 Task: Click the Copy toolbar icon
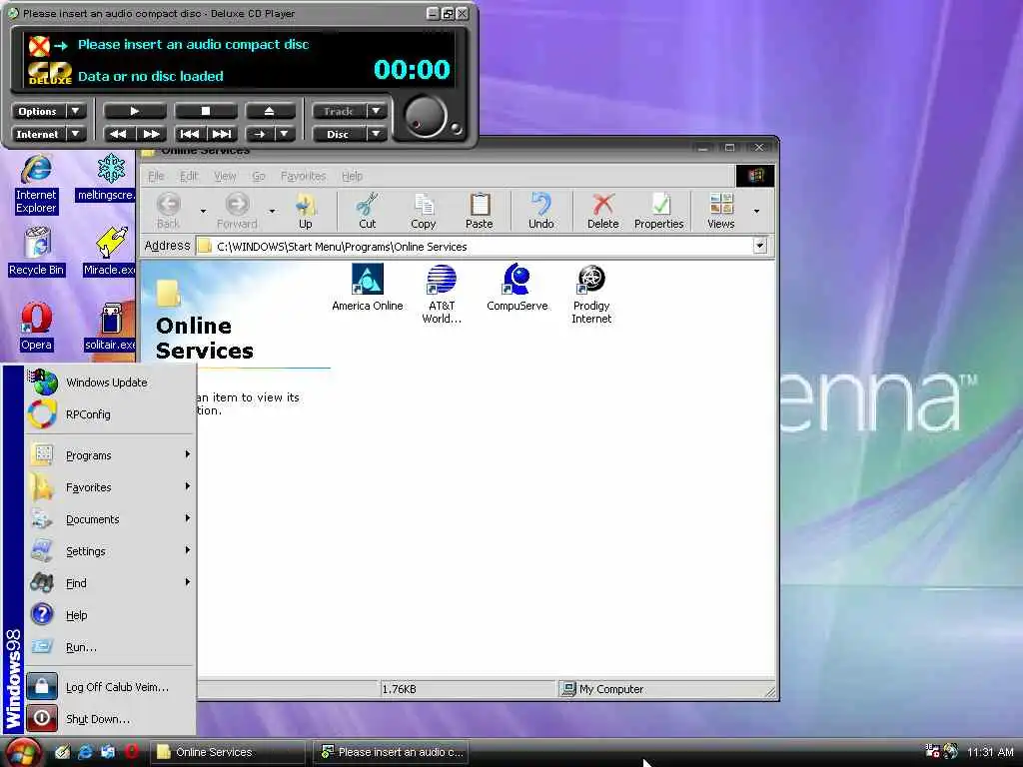click(x=424, y=211)
